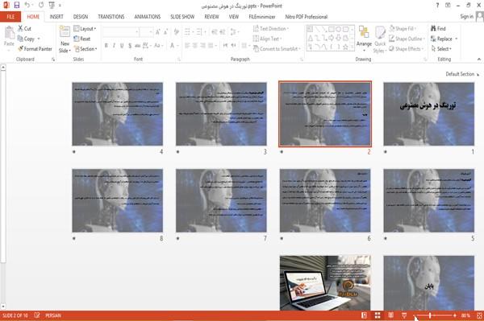Start Slide Show from status bar icon
This screenshot has height=321, width=484.
tap(404, 315)
